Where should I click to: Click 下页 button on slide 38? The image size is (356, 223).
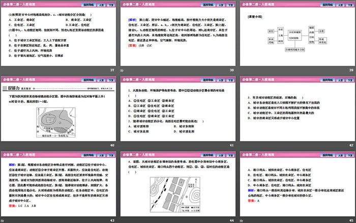pos(231,5)
